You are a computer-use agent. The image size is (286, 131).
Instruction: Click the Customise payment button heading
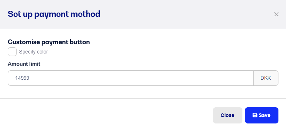49,42
